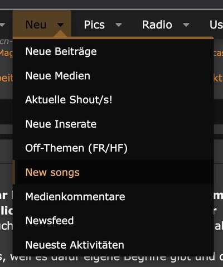Open the Radio menu

point(157,25)
